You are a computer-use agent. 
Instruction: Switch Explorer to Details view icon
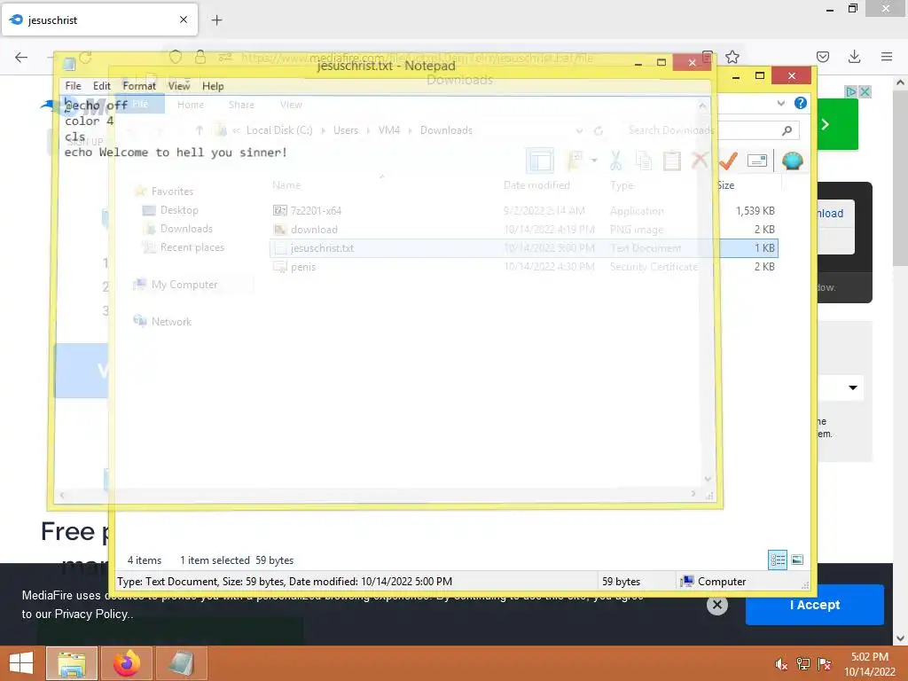[777, 560]
